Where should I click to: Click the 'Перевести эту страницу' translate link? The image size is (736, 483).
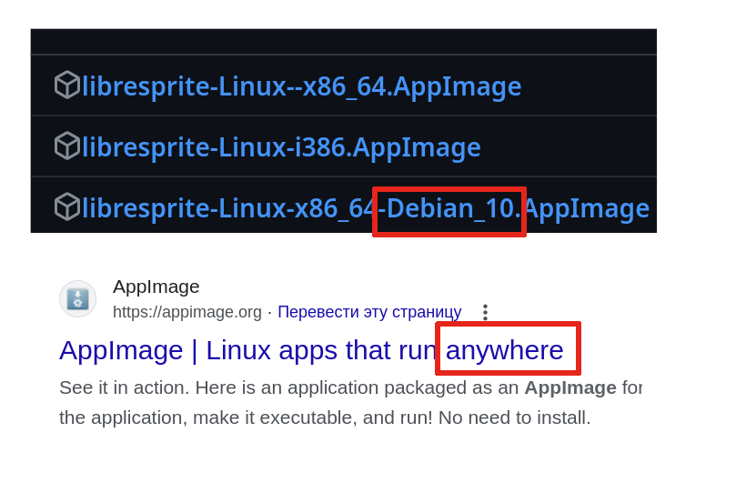tap(369, 312)
